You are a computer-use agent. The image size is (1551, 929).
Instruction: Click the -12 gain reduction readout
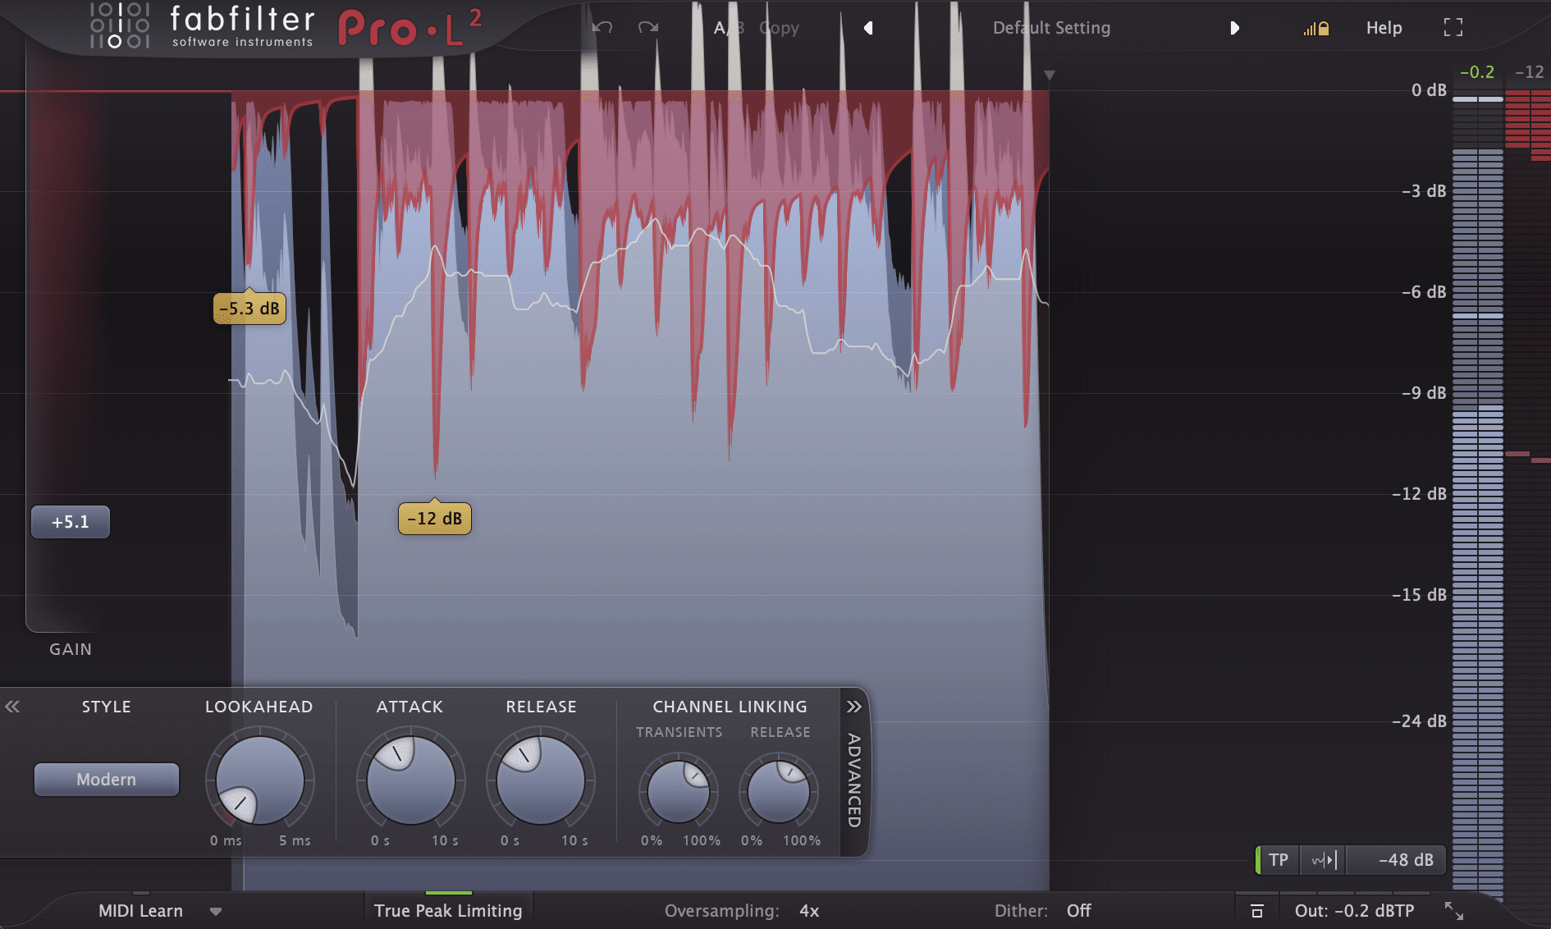click(x=1529, y=72)
